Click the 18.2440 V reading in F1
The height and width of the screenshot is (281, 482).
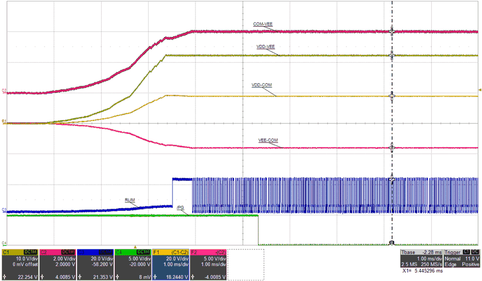[x=176, y=277]
